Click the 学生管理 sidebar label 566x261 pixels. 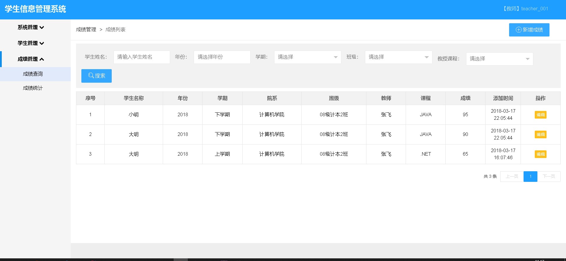click(x=28, y=43)
